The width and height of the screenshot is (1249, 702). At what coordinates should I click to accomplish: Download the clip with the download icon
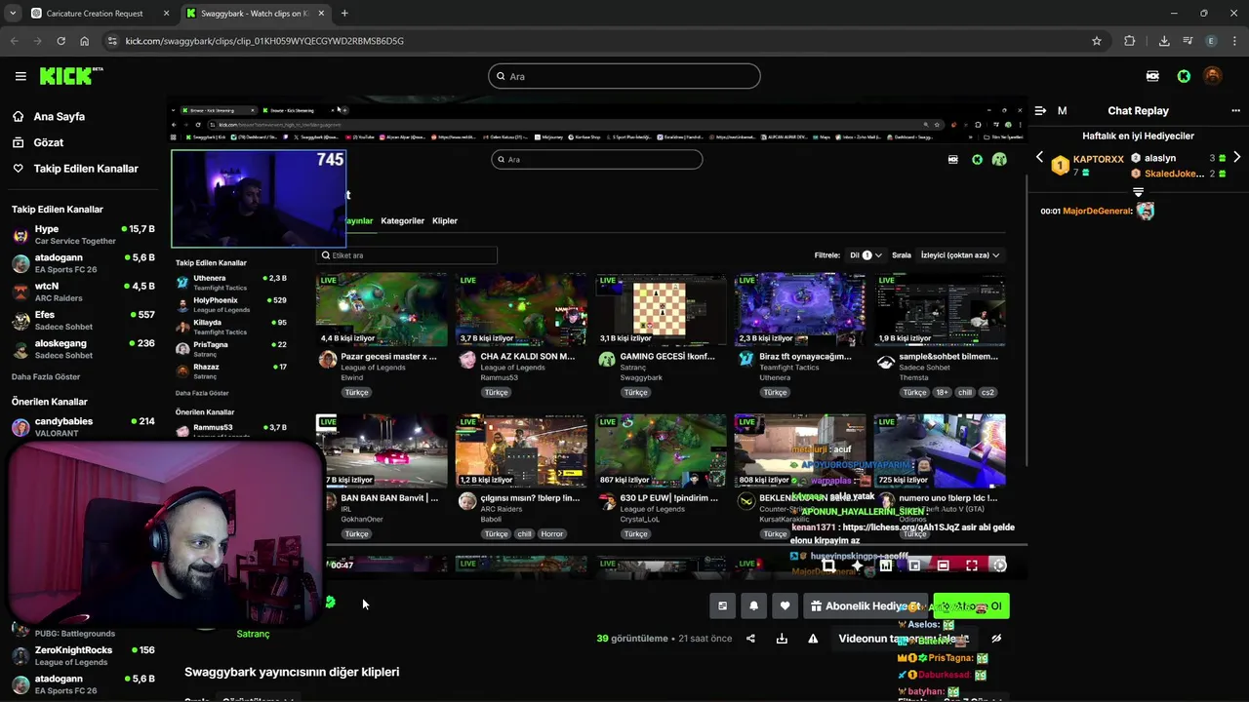(x=782, y=639)
